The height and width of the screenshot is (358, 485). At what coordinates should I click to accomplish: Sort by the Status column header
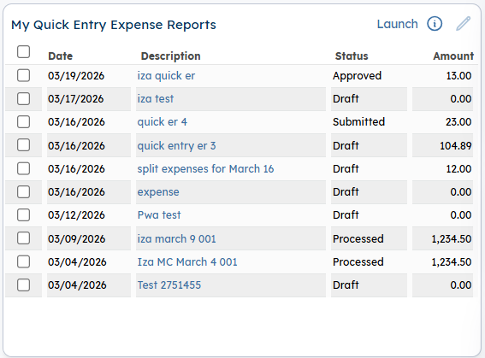pyautogui.click(x=352, y=56)
